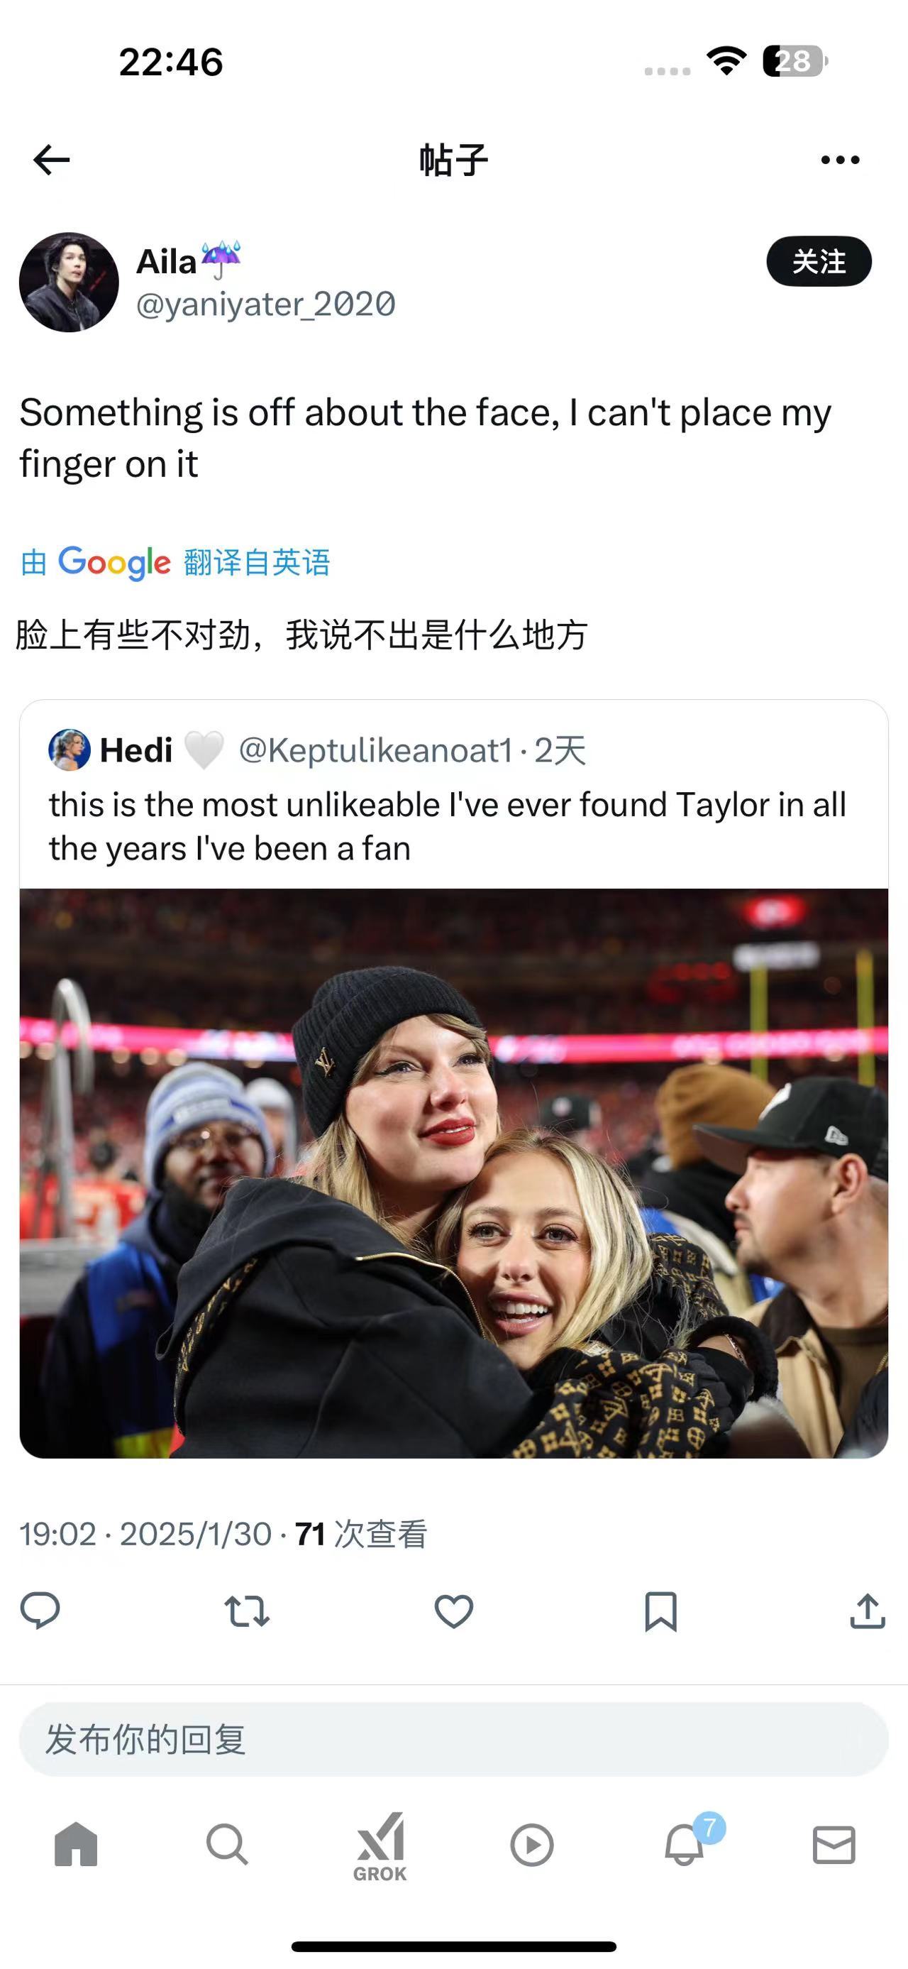This screenshot has height=1969, width=908.
Task: Focus the 发布你的回复 reply field
Action: (453, 1739)
